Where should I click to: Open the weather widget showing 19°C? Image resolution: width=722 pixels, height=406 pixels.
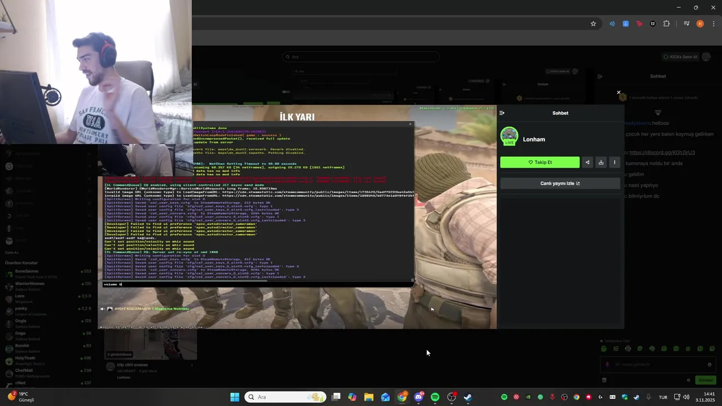(x=21, y=397)
